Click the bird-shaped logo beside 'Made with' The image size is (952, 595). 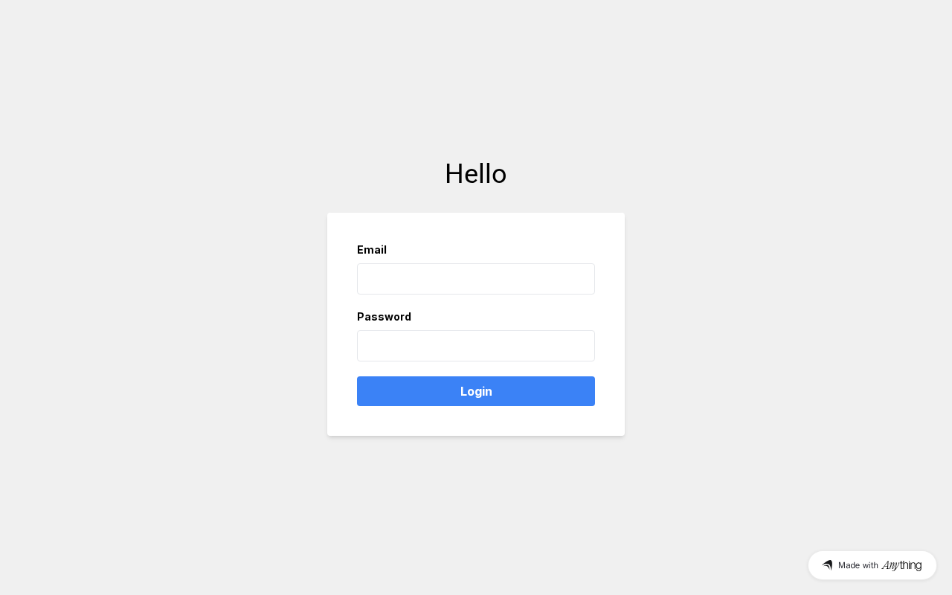click(827, 565)
